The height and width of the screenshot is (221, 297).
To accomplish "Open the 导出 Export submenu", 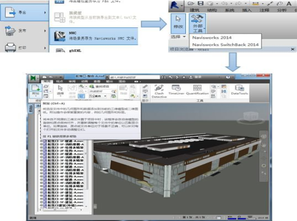I will (x=24, y=12).
